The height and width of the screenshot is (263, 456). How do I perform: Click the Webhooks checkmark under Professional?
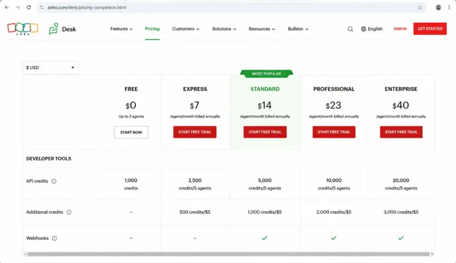334,238
